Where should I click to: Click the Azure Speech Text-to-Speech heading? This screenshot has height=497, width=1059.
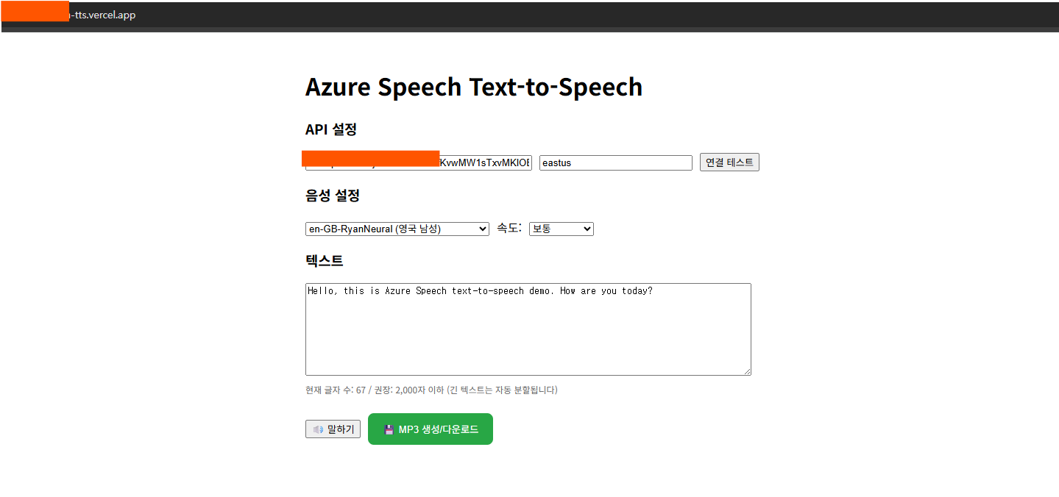click(474, 87)
